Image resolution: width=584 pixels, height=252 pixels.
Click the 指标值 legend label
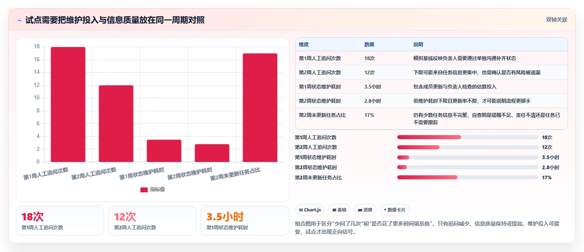click(157, 190)
